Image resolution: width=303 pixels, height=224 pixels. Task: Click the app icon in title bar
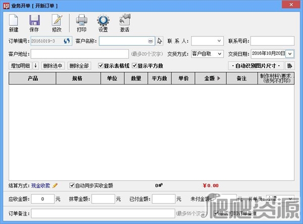point(6,6)
